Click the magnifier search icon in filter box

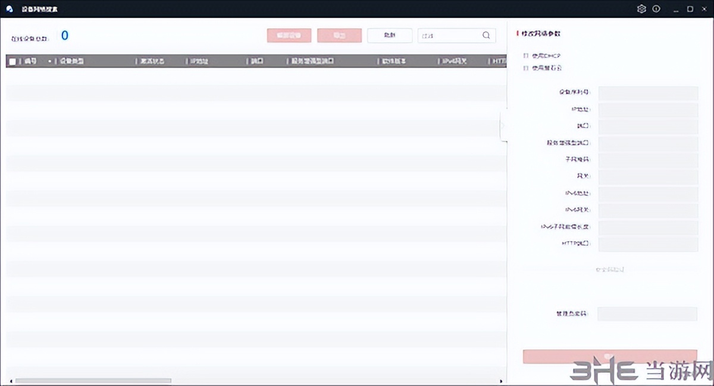[x=487, y=36]
